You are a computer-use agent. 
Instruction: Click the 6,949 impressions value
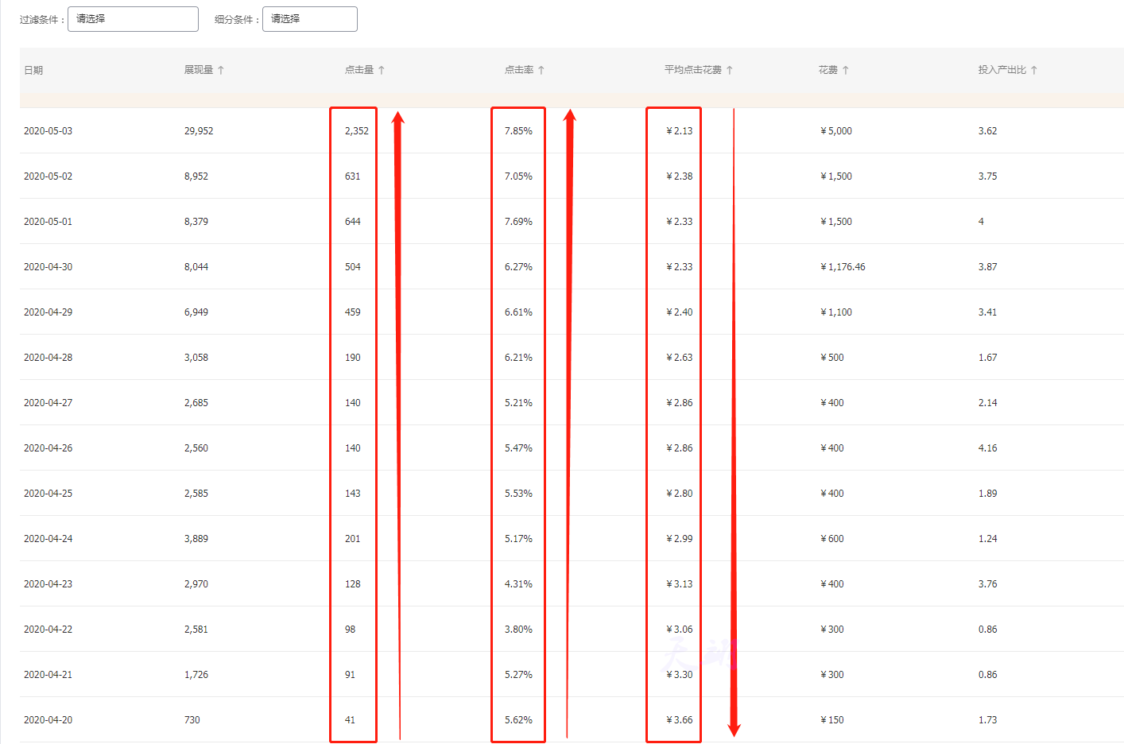coord(196,312)
